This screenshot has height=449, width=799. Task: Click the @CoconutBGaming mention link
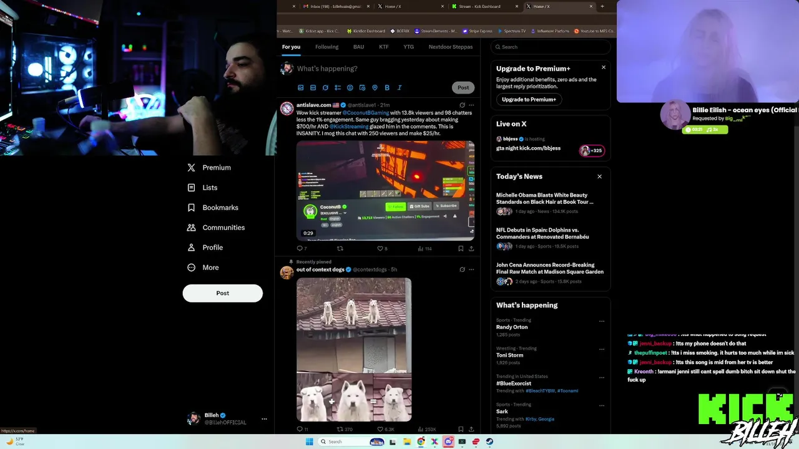tap(366, 113)
